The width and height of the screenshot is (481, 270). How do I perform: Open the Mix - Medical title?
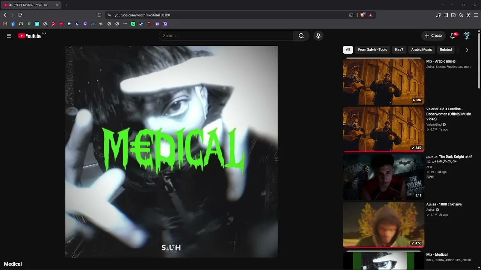[437, 255]
